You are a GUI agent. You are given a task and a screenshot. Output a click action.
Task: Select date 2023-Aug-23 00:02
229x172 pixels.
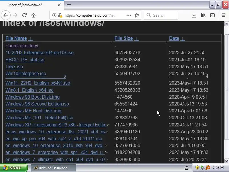[189, 132]
